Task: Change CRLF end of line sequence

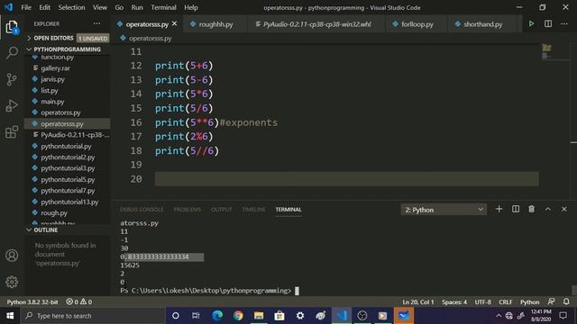Action: pos(505,302)
